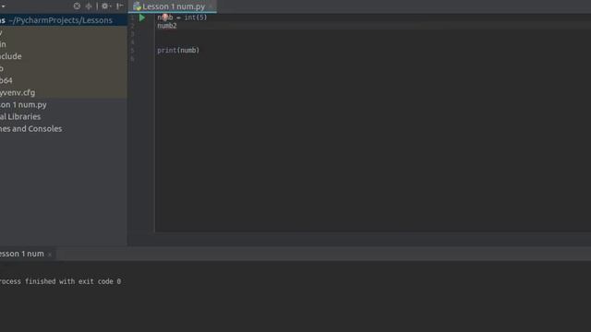Click the 'print(numb)' line in editor

[178, 50]
